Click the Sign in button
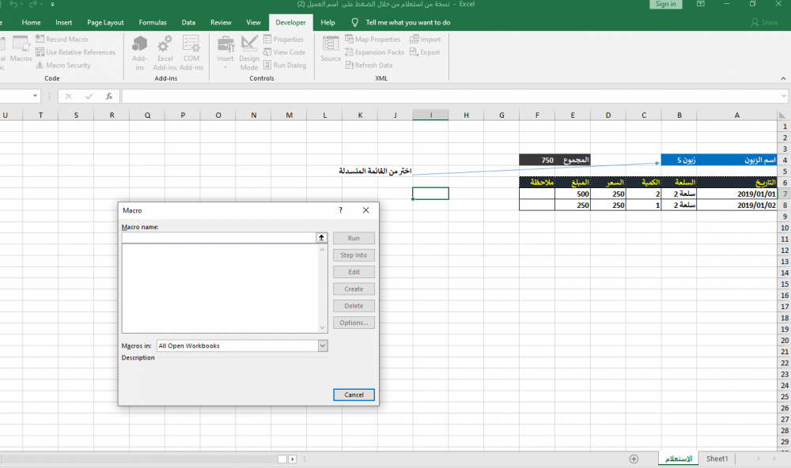791x468 pixels. click(665, 4)
